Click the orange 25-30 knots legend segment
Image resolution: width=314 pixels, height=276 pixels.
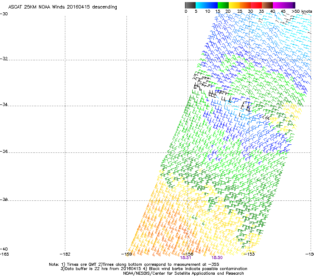pyautogui.click(x=245, y=5)
